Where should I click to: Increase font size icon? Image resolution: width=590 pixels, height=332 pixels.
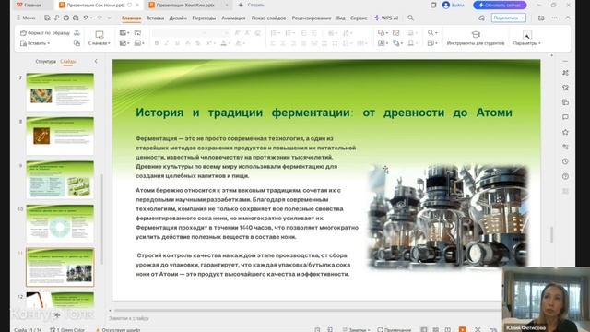pyautogui.click(x=238, y=33)
